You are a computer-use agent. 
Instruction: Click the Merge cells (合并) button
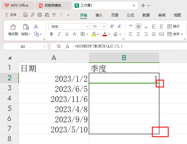click(173, 34)
